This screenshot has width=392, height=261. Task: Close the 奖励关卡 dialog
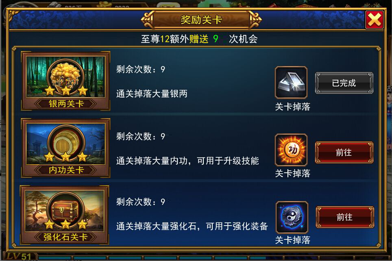(374, 20)
